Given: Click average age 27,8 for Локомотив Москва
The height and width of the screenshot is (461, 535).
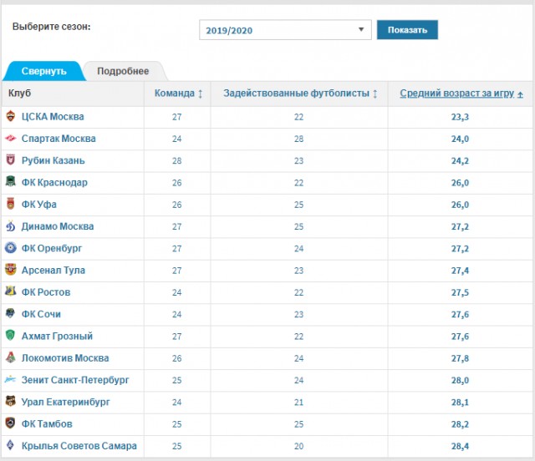Looking at the screenshot, I should point(460,358).
